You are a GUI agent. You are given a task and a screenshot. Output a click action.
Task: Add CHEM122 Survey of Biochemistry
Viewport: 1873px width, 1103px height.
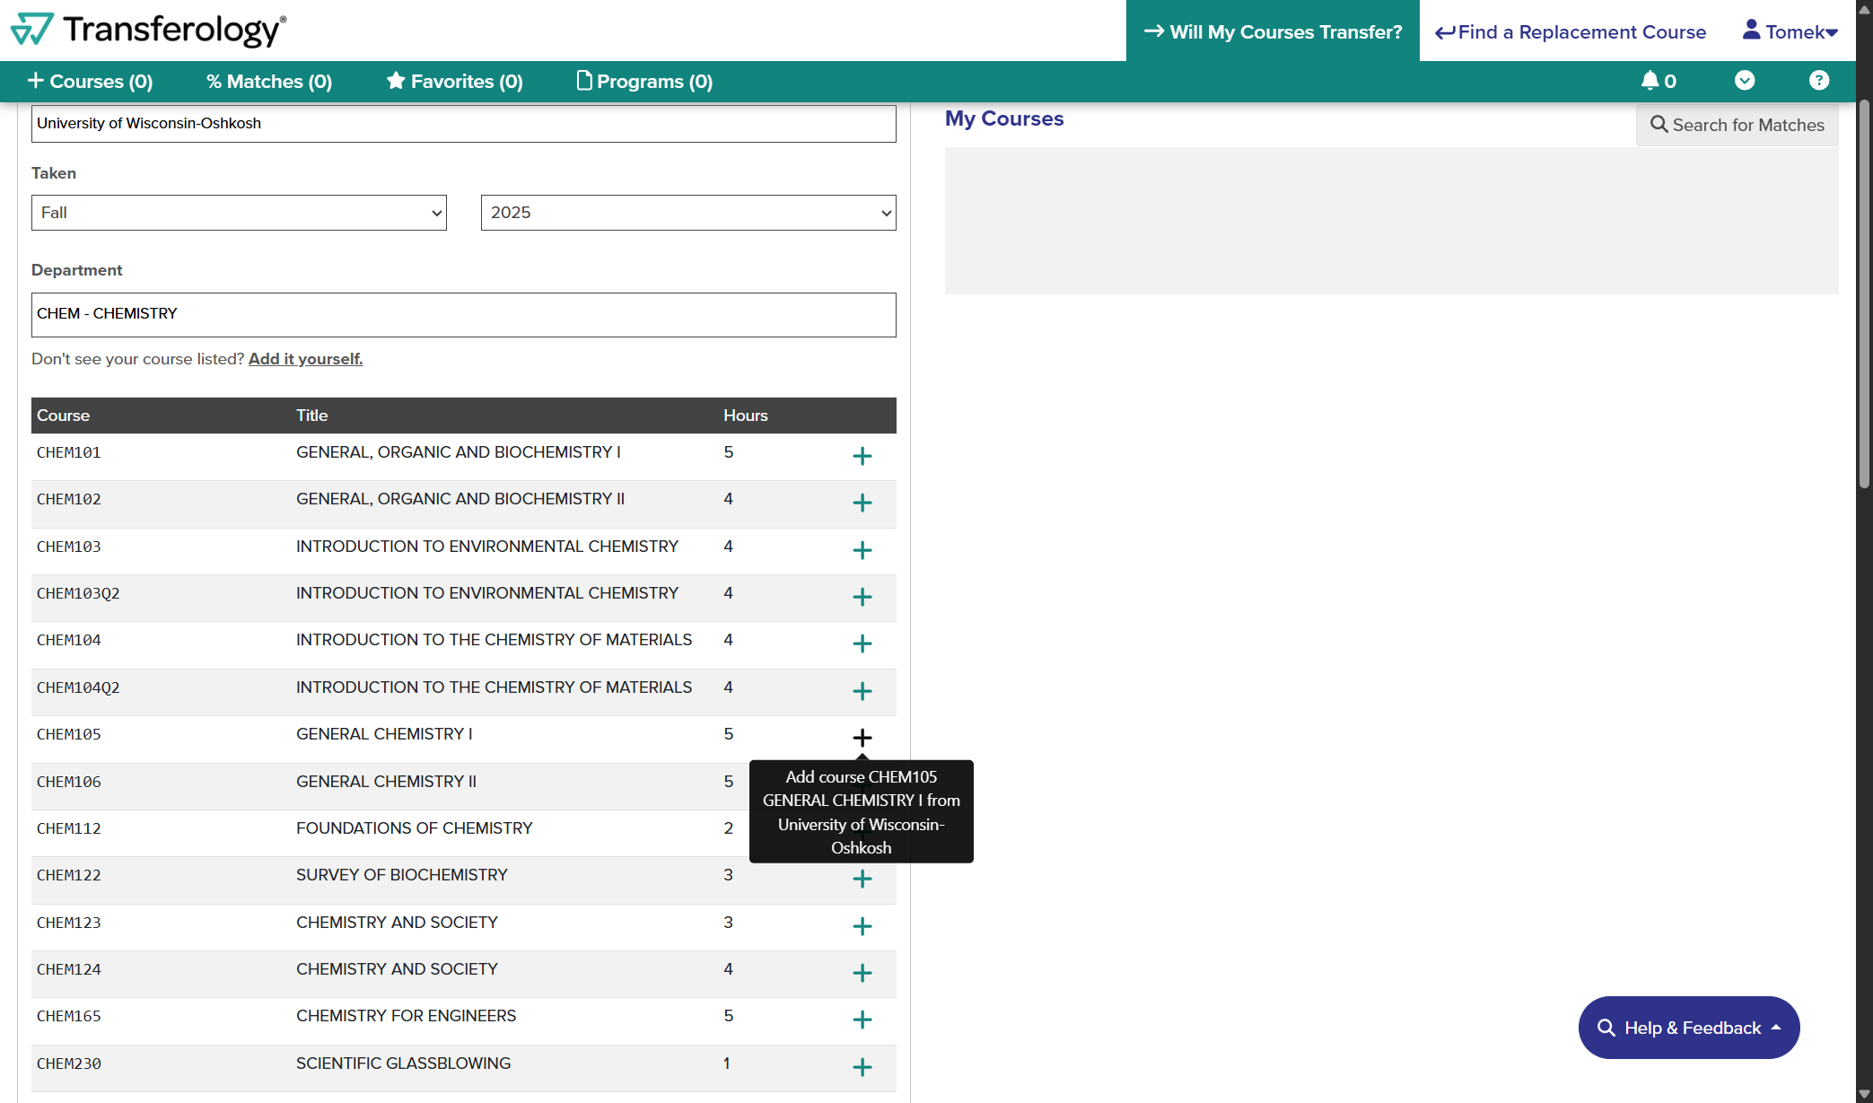(862, 879)
